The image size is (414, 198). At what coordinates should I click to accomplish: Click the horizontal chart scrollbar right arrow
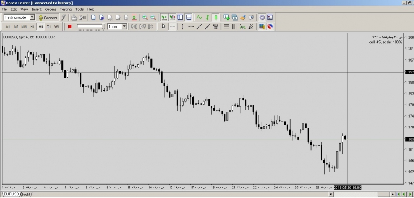pyautogui.click(x=392, y=195)
